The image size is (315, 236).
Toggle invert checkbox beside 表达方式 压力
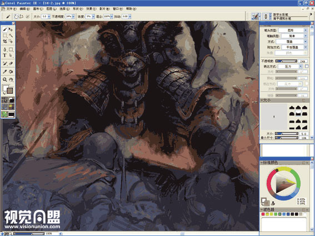pos(307,66)
